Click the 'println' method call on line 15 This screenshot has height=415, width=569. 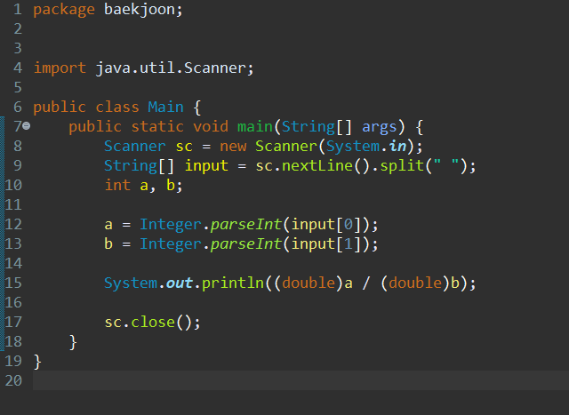(x=233, y=283)
